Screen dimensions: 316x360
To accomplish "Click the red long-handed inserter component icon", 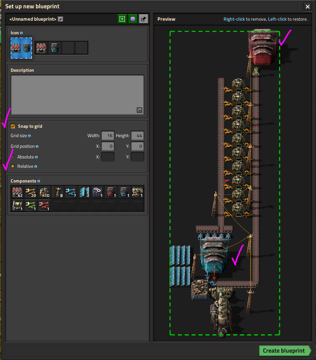I will pos(44,206).
